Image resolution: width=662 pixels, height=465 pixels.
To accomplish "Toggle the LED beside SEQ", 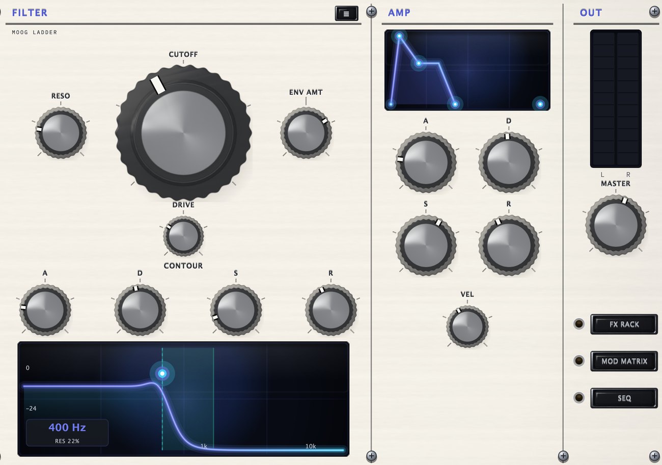I will point(579,398).
